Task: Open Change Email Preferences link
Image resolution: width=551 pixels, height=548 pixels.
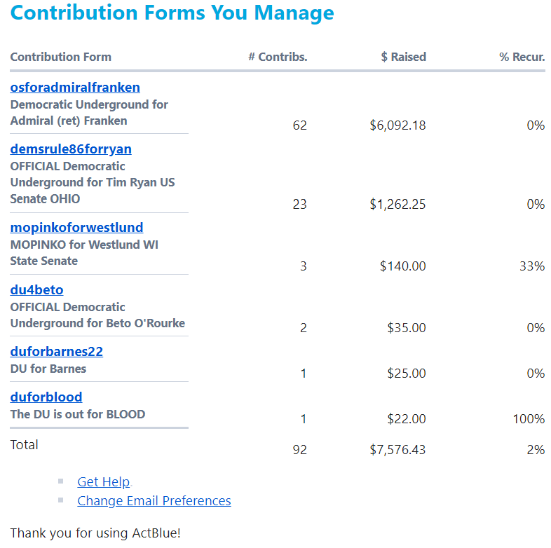Action: [154, 501]
